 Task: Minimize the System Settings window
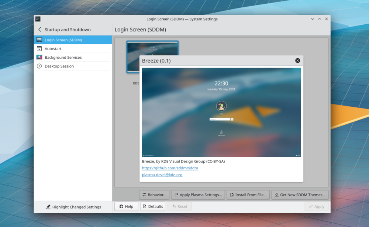tap(312, 19)
